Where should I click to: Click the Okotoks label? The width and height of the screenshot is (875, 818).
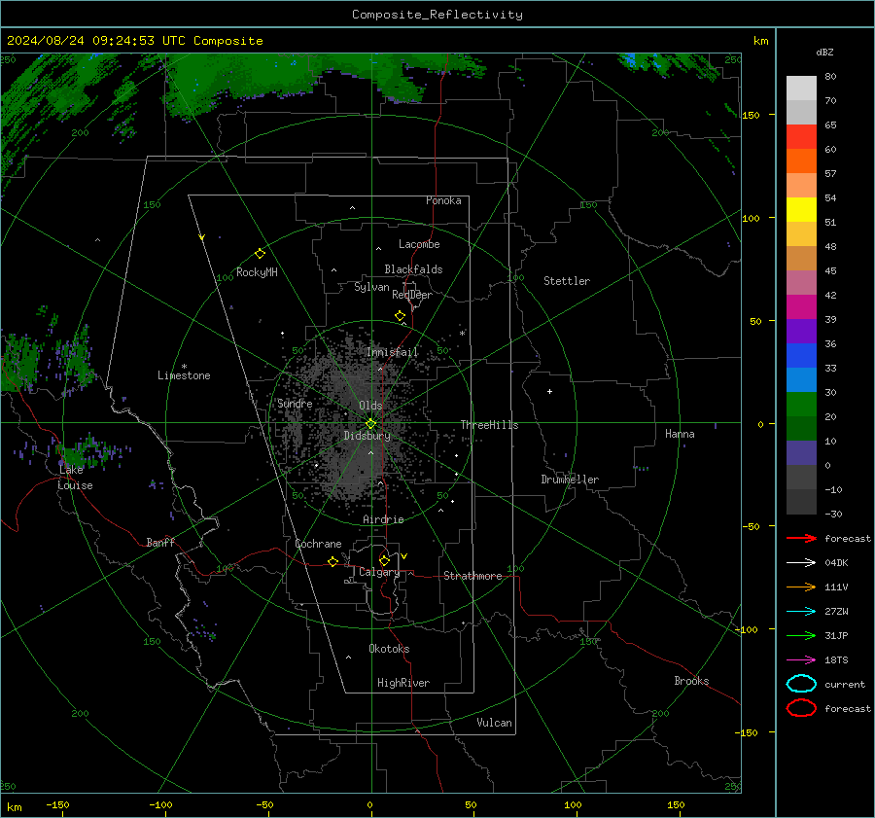pos(389,649)
